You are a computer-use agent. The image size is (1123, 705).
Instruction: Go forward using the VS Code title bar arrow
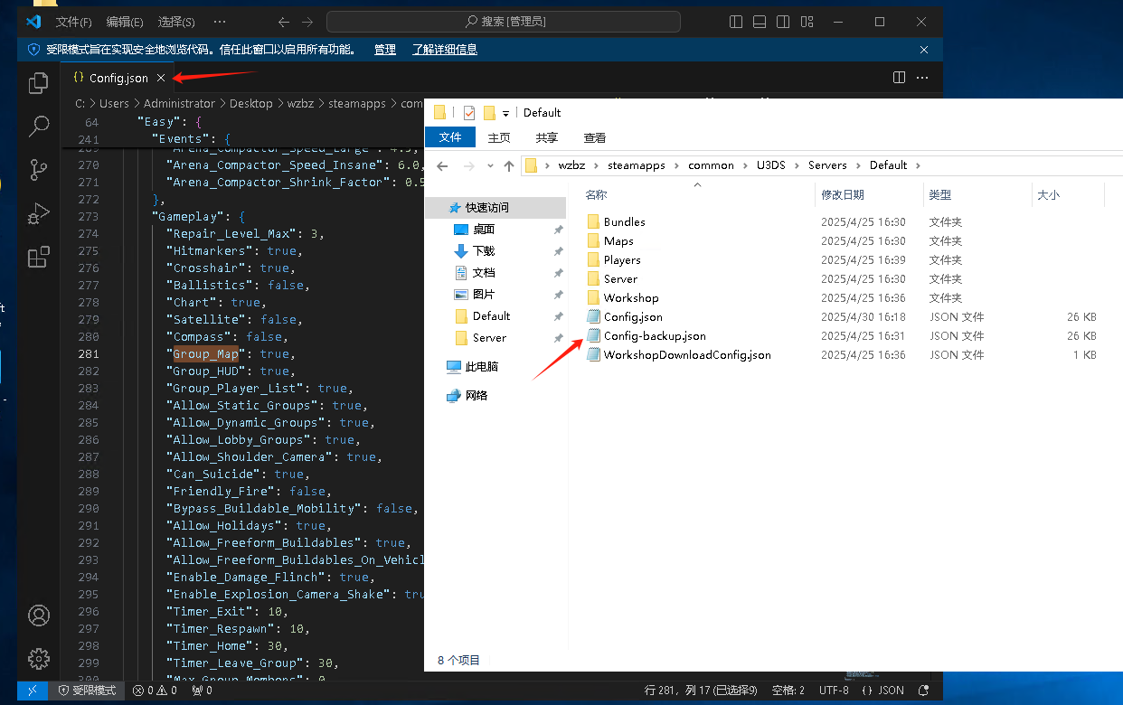click(x=308, y=21)
